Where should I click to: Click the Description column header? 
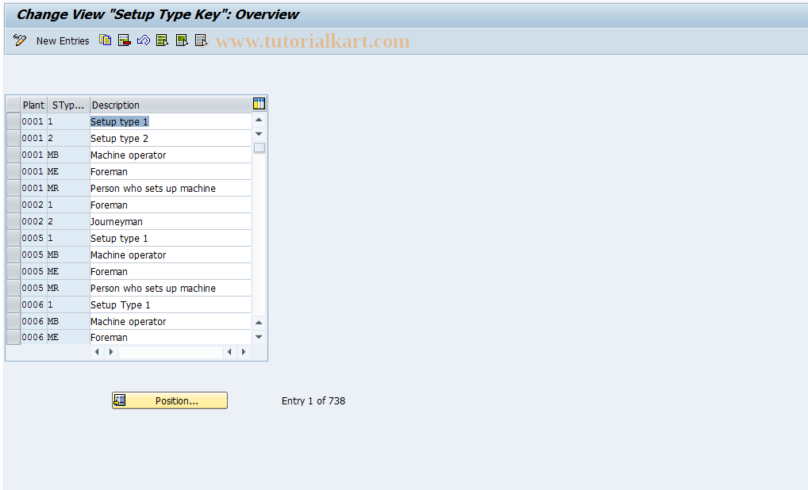pyautogui.click(x=115, y=105)
